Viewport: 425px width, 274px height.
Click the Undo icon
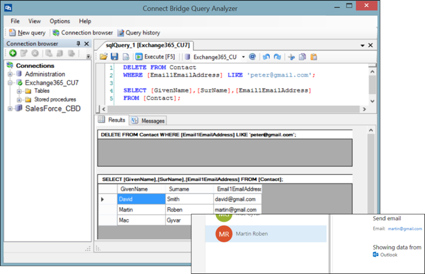pyautogui.click(x=266, y=57)
